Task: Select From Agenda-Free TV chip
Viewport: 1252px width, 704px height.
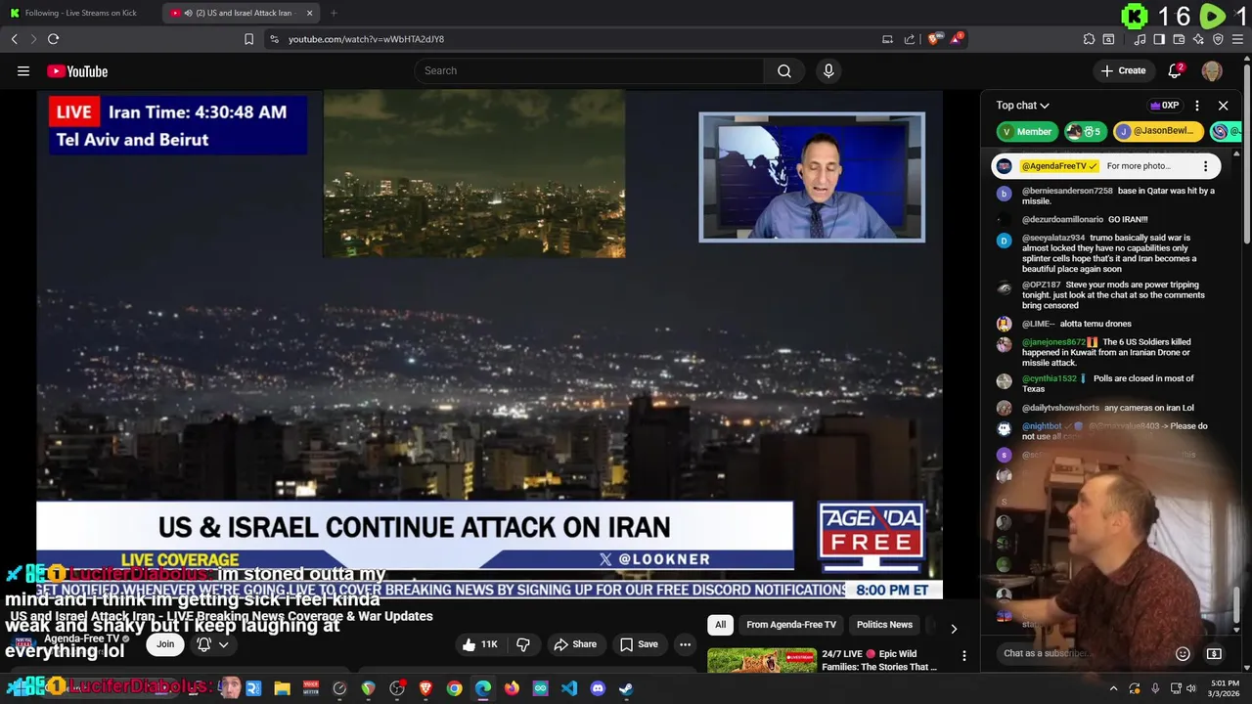Action: pos(791,625)
